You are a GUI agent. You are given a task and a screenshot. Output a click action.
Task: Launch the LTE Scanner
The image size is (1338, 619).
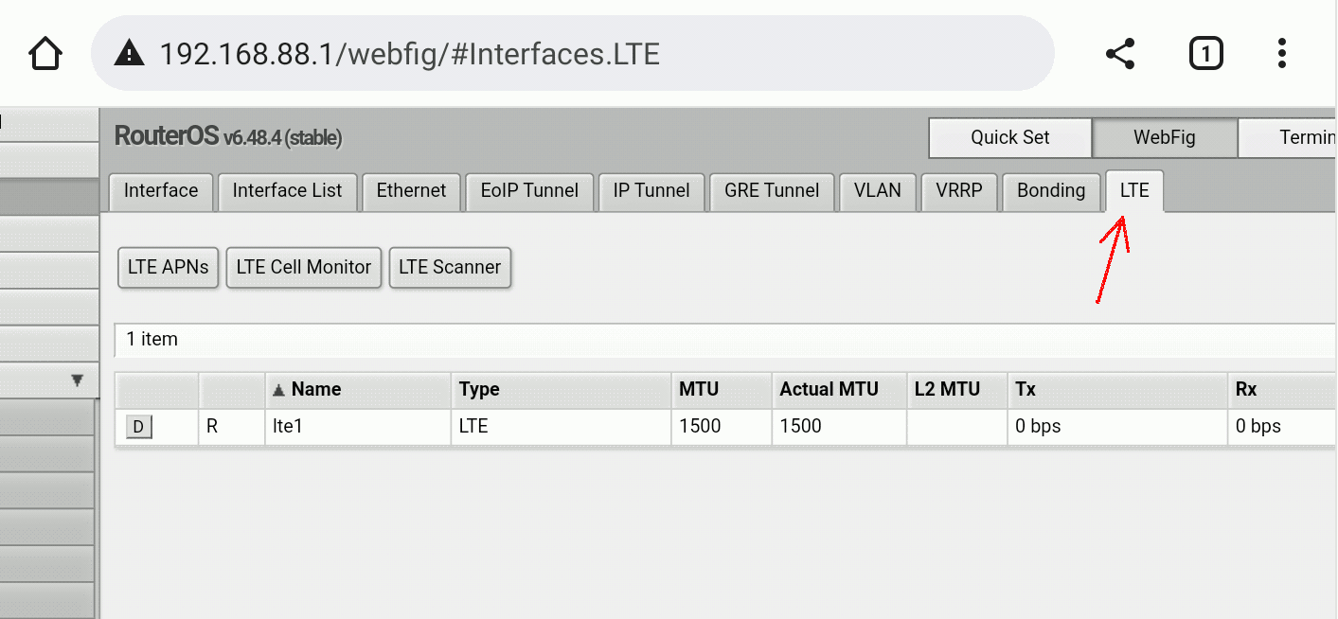tap(450, 268)
